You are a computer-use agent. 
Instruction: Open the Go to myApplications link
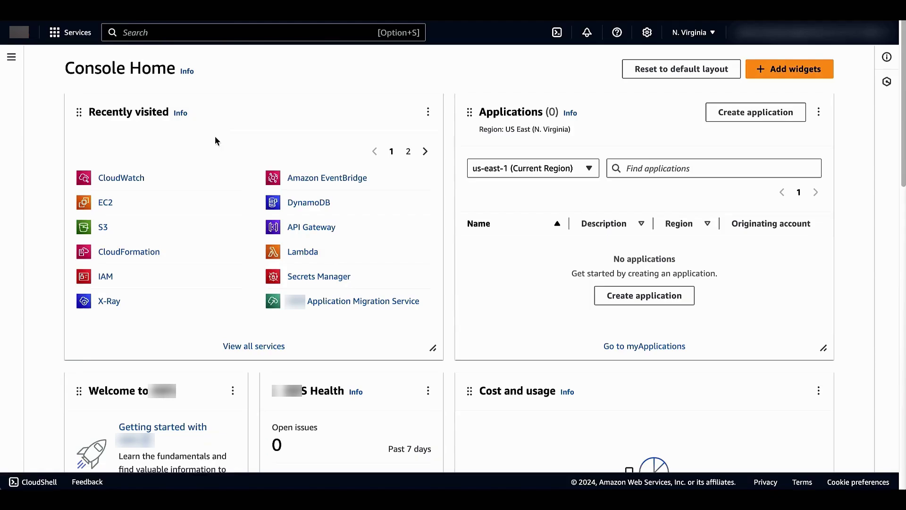pyautogui.click(x=644, y=346)
